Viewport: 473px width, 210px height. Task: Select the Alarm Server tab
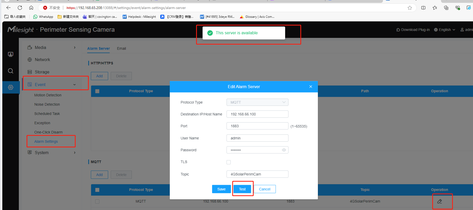(x=98, y=48)
